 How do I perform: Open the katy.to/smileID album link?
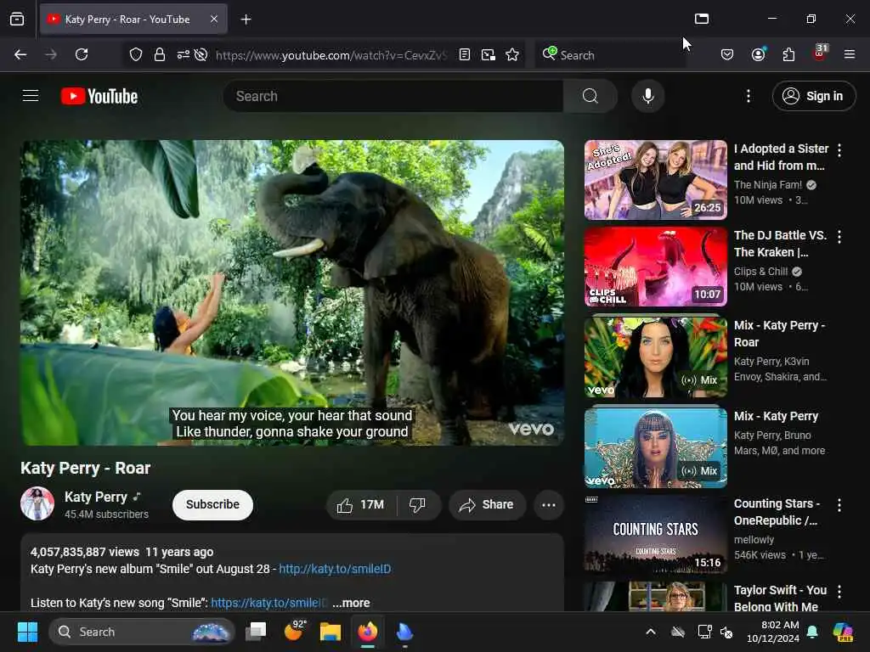335,569
